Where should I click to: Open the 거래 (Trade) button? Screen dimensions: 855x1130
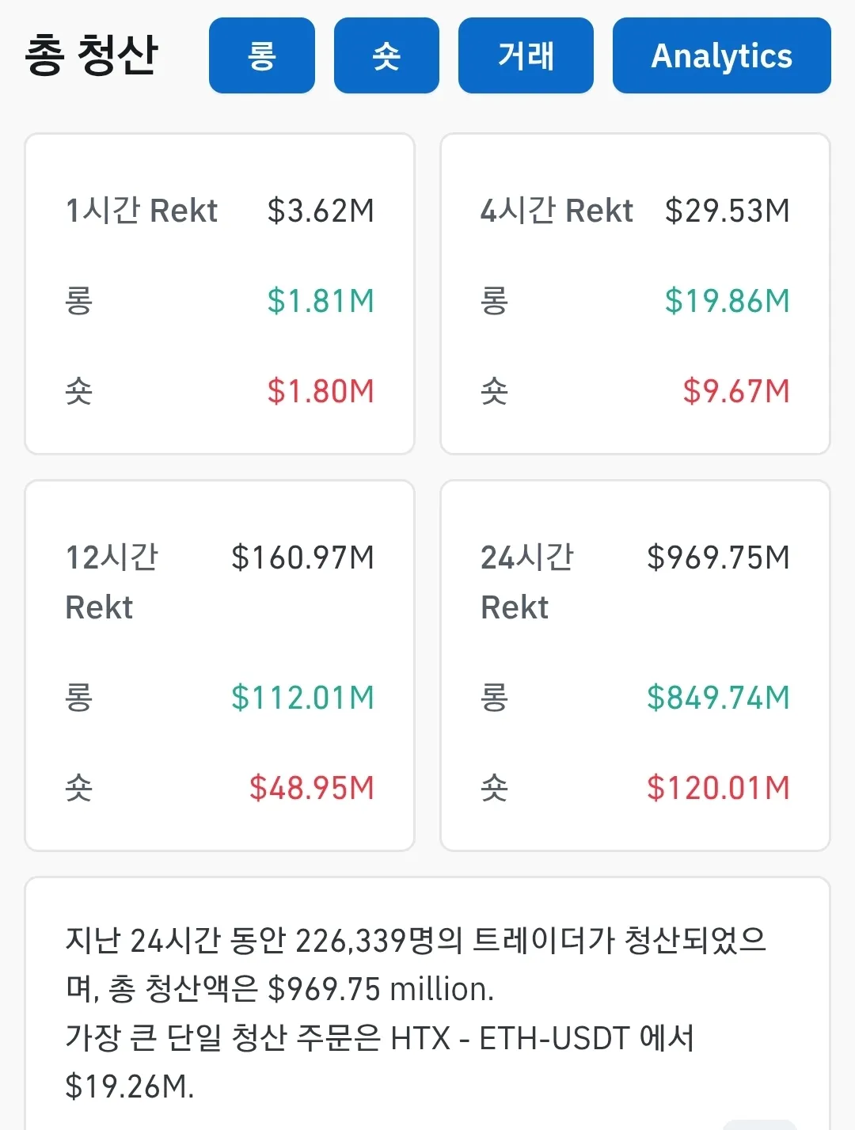click(x=526, y=55)
